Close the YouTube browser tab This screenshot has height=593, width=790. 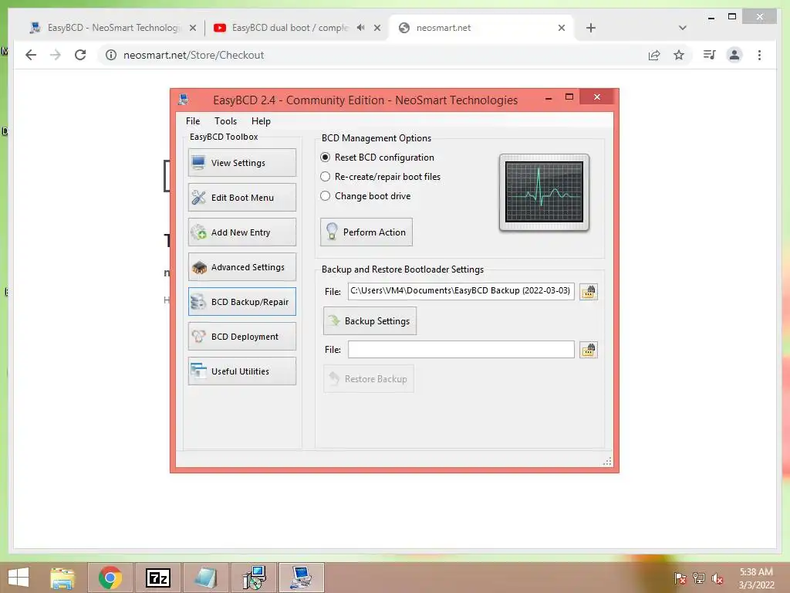[x=376, y=28]
